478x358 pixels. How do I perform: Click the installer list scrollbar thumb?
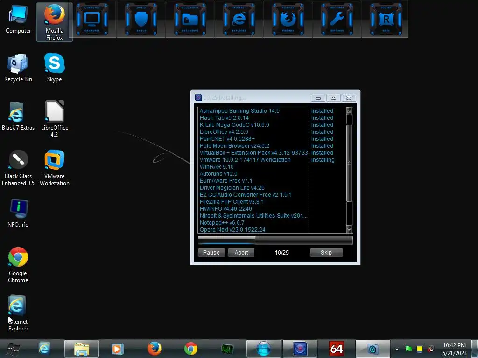pyautogui.click(x=349, y=163)
